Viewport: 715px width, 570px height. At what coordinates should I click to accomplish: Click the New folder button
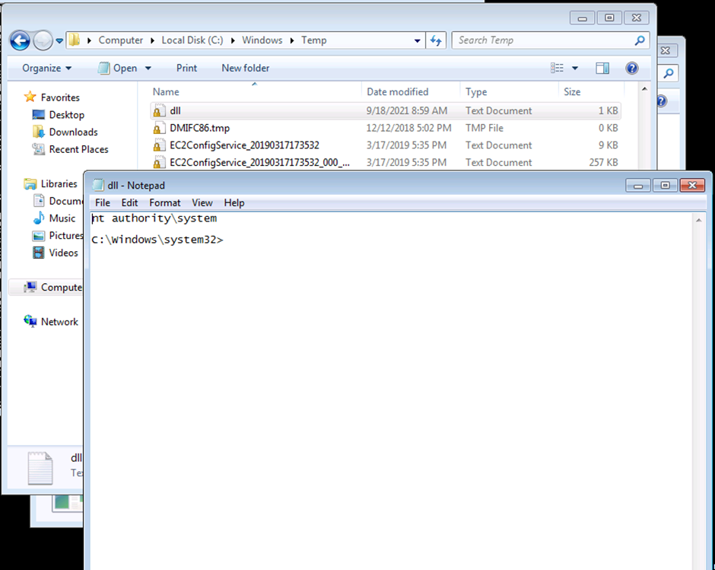[245, 68]
